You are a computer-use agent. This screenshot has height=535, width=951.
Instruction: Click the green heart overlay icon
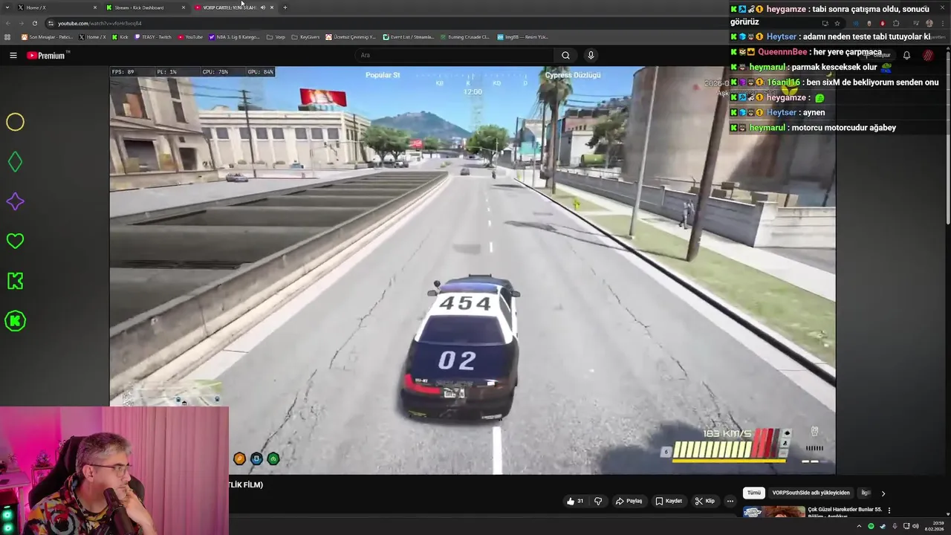(15, 241)
